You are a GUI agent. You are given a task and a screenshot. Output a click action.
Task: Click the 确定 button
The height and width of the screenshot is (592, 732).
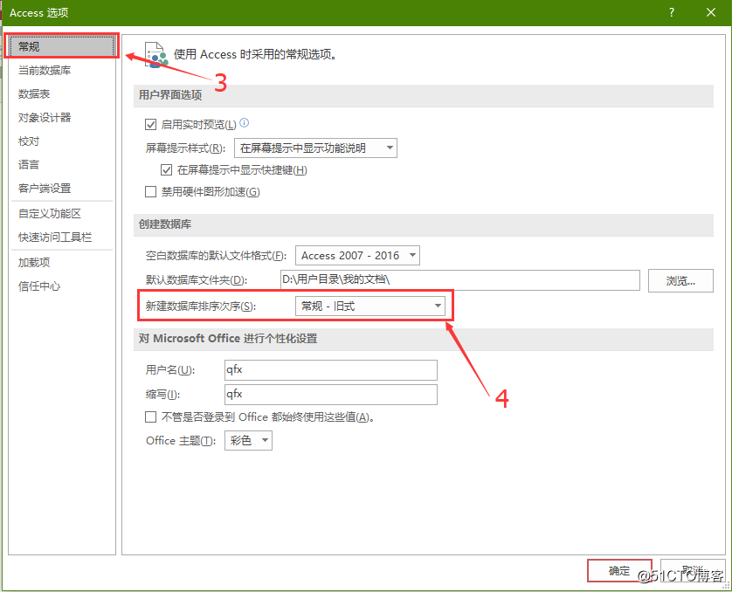(x=619, y=570)
